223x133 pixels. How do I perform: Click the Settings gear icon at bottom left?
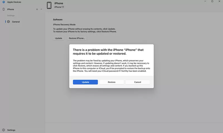pyautogui.click(x=3, y=130)
